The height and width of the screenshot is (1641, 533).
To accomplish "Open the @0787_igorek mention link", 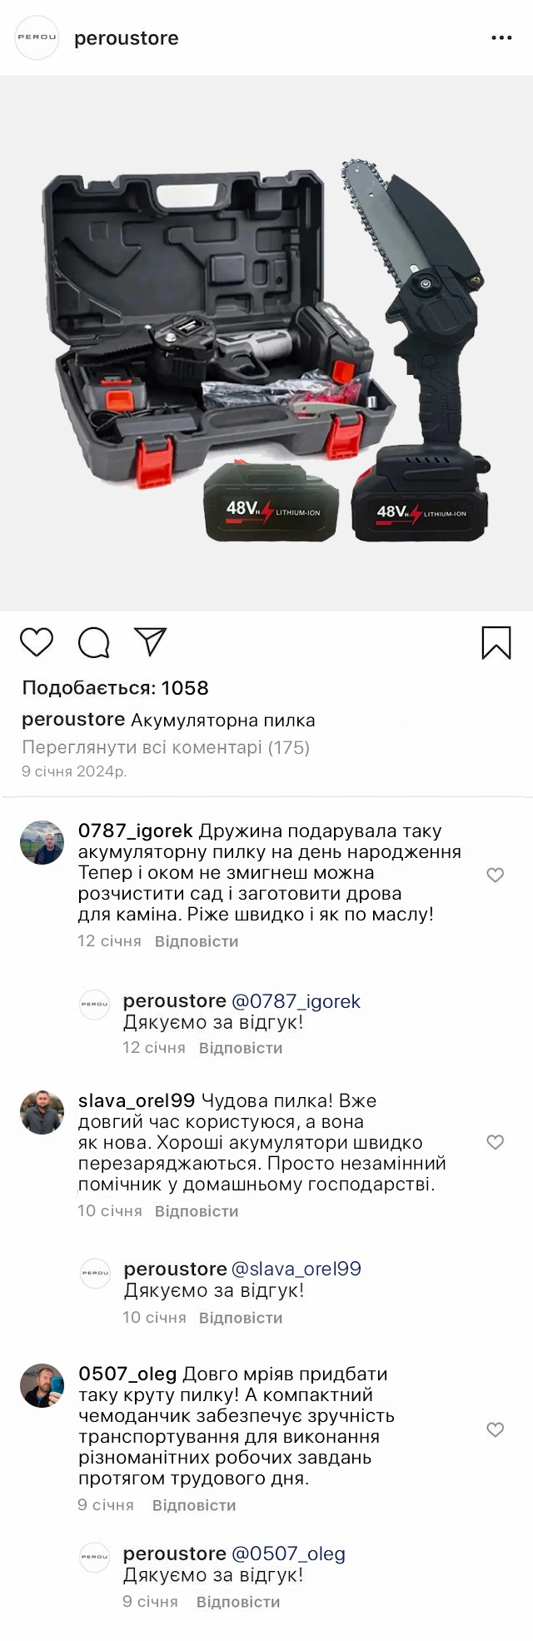I will point(296,1001).
